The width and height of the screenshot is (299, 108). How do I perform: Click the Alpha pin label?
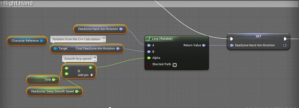(x=156, y=58)
